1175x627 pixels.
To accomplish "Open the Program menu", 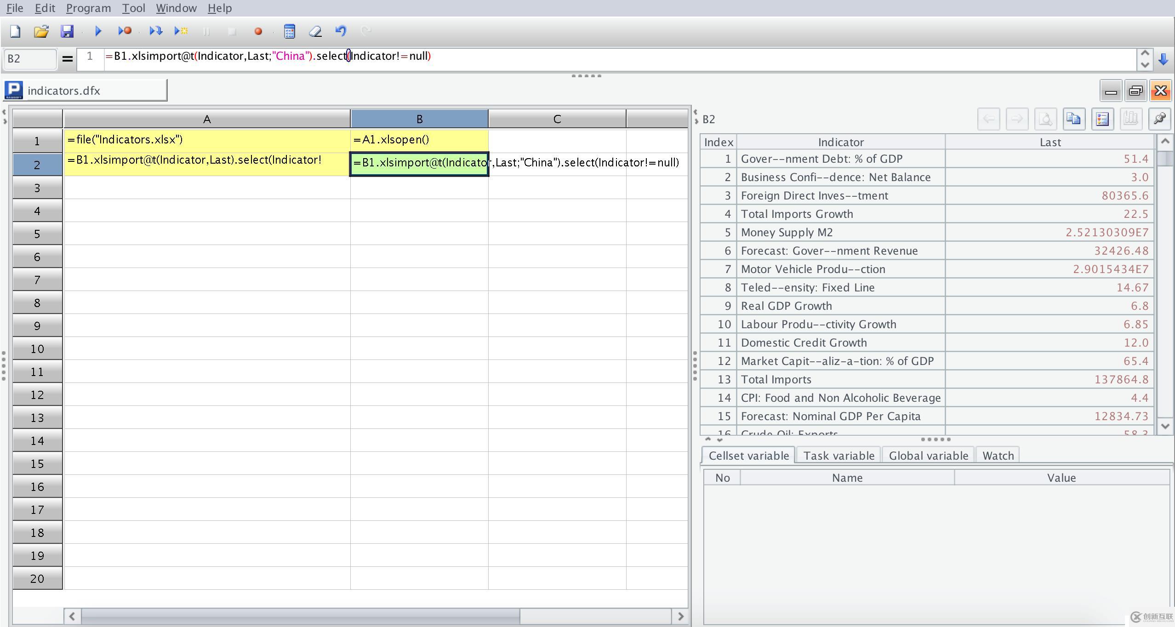I will (88, 8).
